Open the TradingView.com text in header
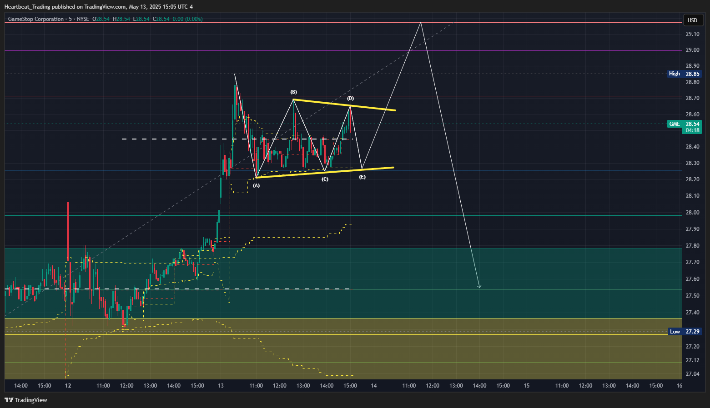 coord(105,7)
